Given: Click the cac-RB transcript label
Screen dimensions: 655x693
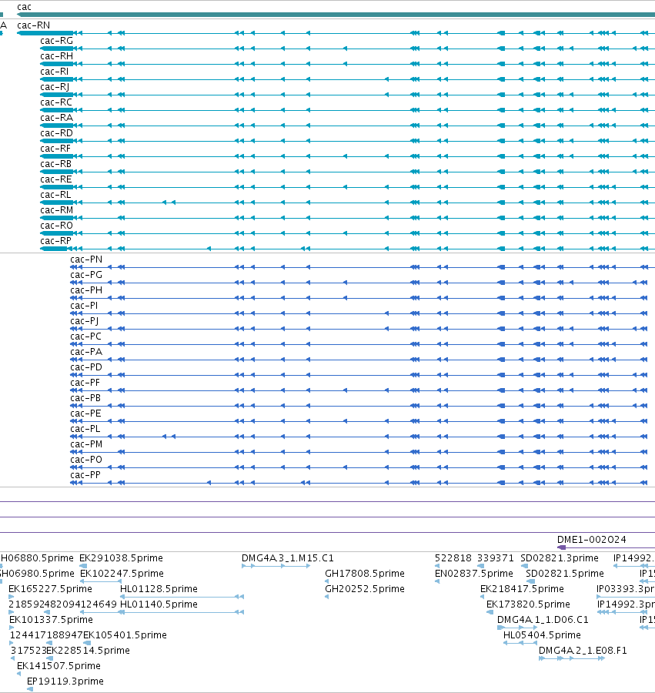Looking at the screenshot, I should point(55,164).
